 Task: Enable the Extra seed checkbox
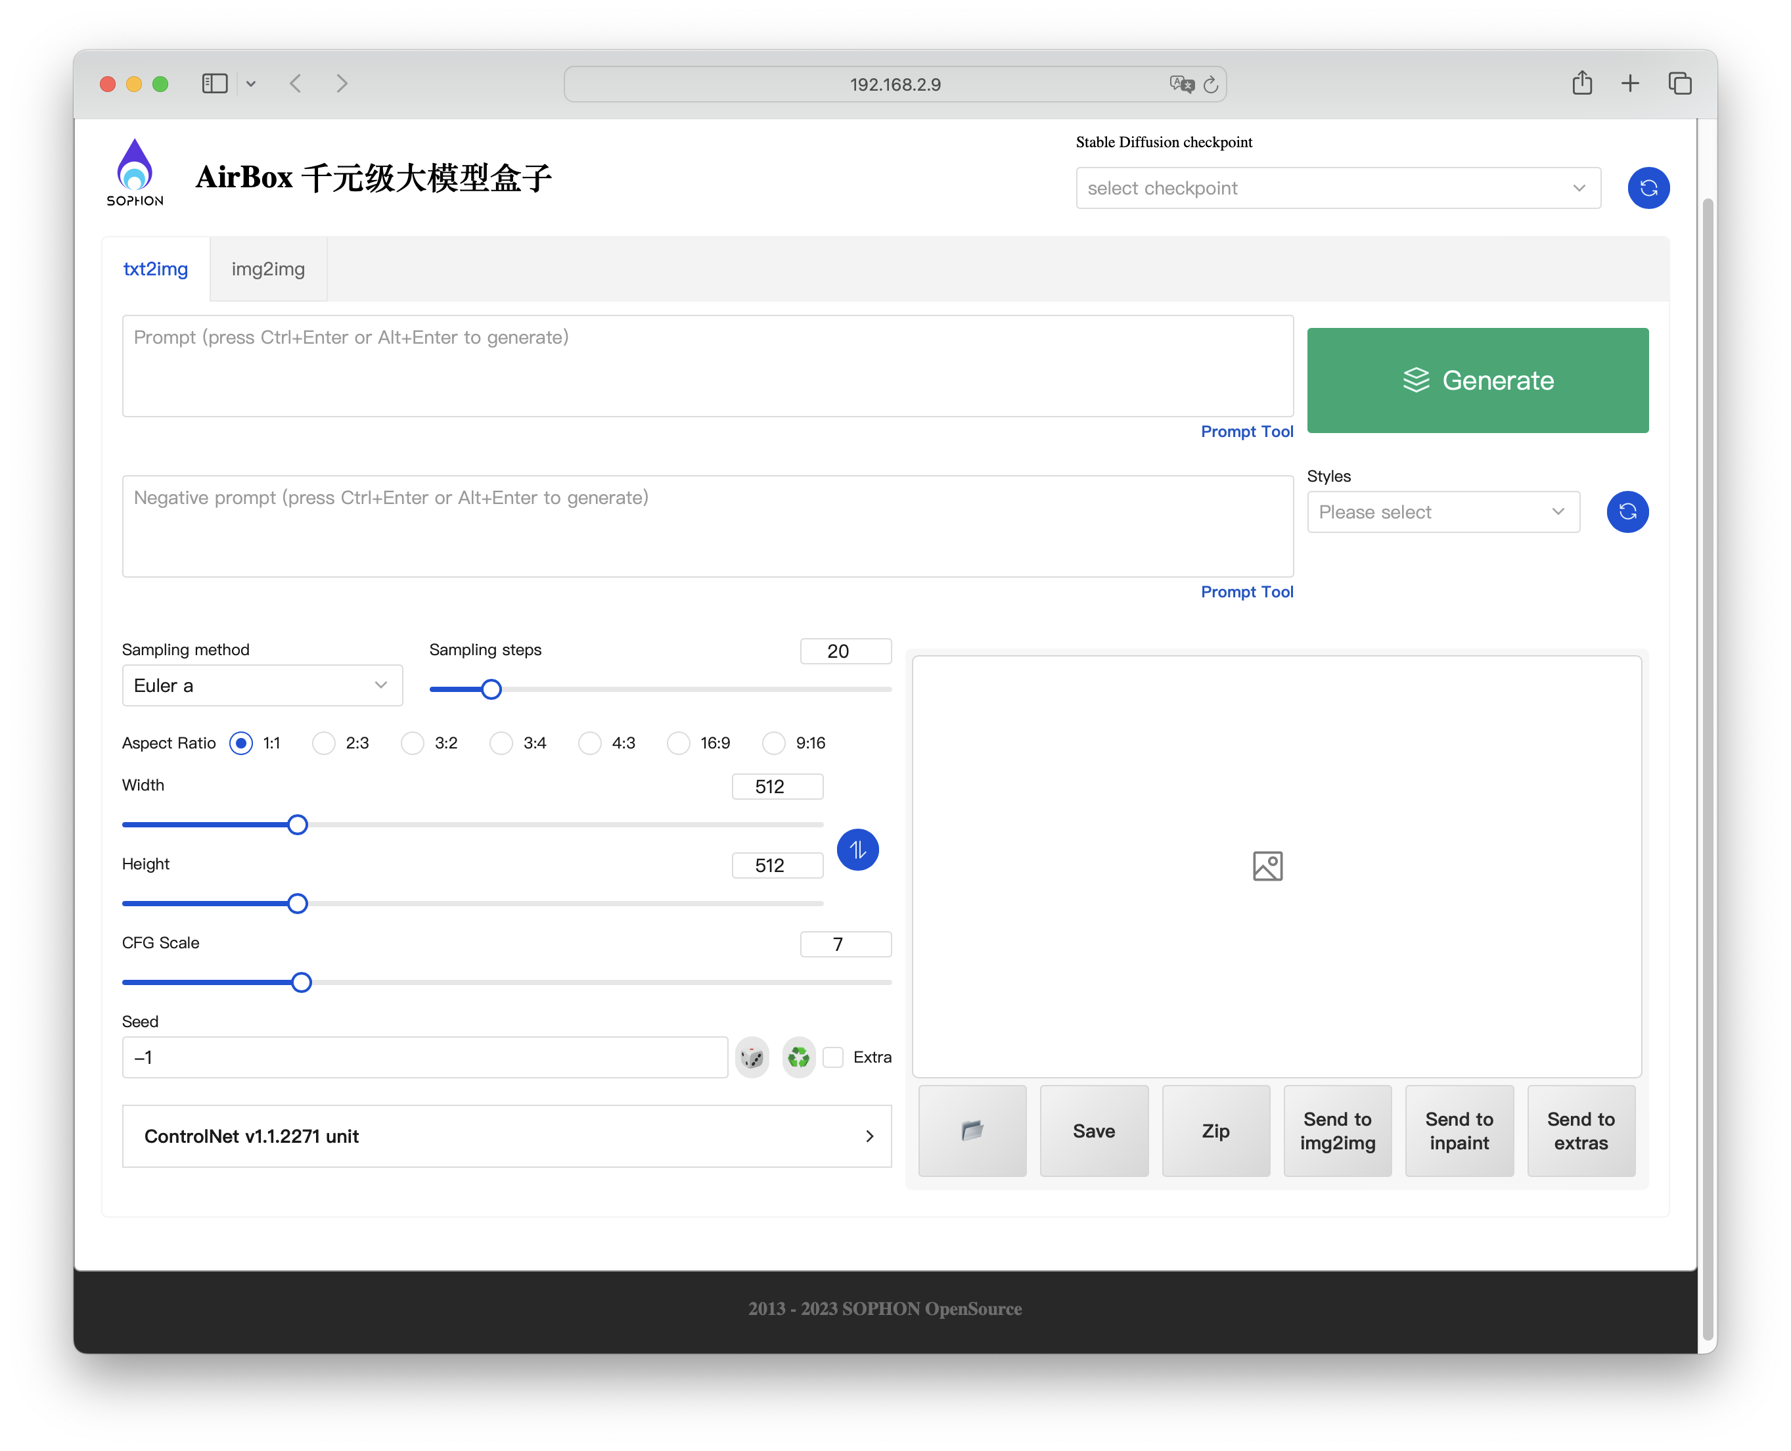[x=833, y=1057]
